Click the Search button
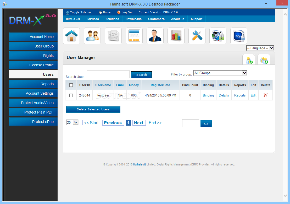This screenshot has width=290, height=204. click(x=142, y=75)
